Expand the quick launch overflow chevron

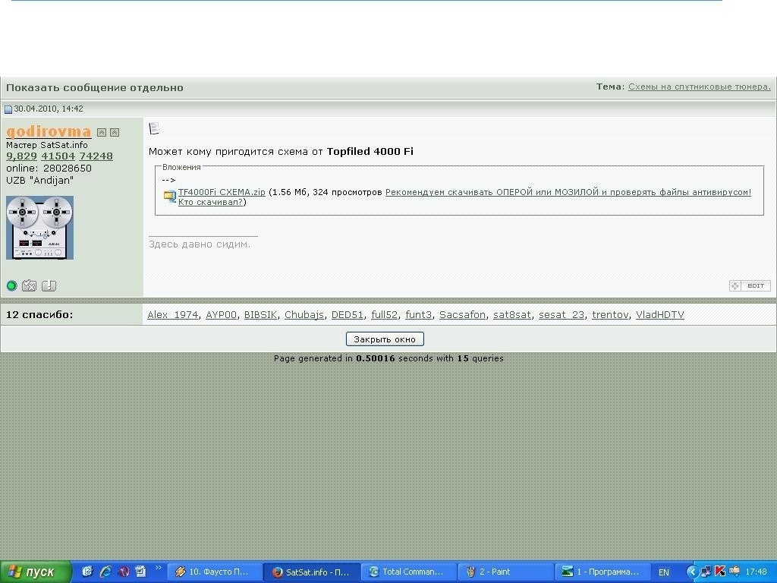[x=159, y=569]
